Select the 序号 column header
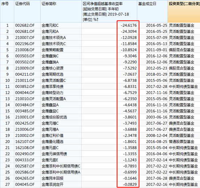The height and width of the screenshot is (188, 200). click(7, 11)
